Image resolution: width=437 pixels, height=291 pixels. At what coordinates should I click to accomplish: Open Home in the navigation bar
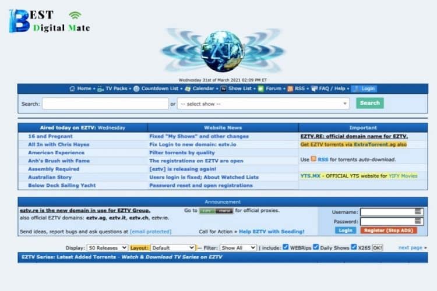84,88
